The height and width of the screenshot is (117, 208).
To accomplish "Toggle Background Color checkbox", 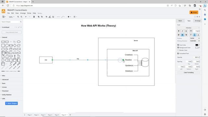I will coord(178,47).
